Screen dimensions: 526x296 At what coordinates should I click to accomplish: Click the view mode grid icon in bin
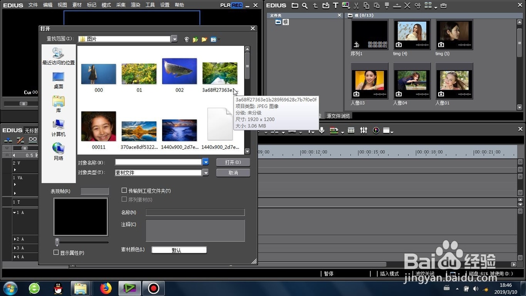click(428, 5)
